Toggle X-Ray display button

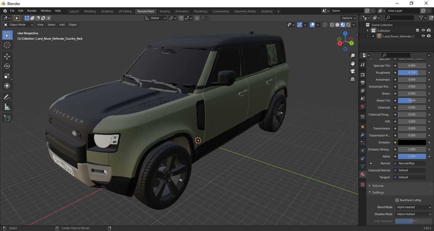point(325,25)
